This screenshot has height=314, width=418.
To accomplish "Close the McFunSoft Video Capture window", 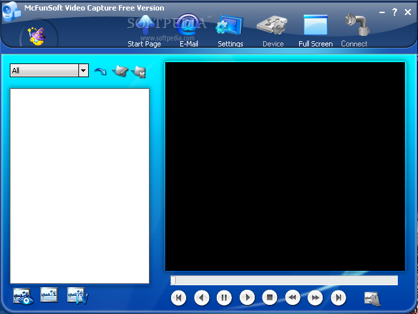I will 408,12.
